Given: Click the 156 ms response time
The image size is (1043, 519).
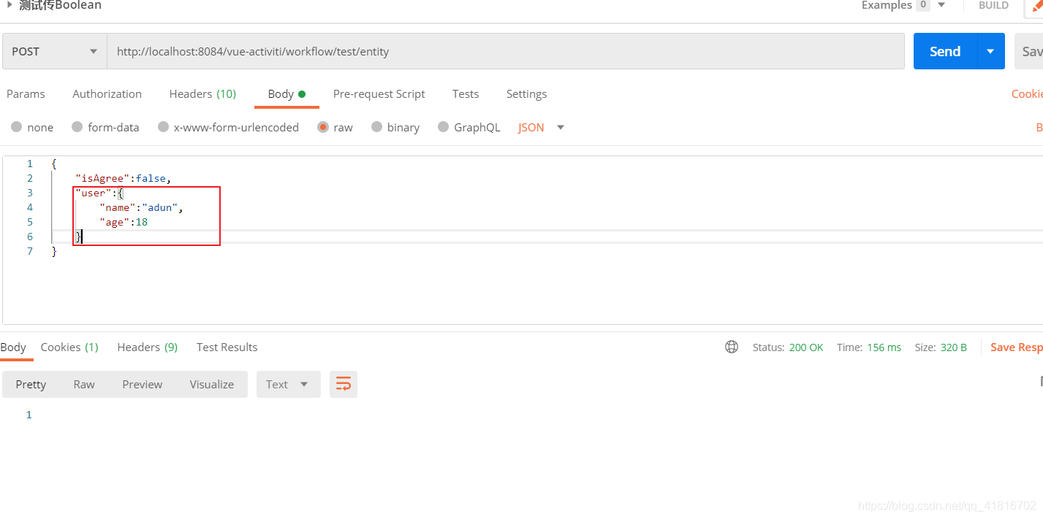Looking at the screenshot, I should [x=884, y=347].
